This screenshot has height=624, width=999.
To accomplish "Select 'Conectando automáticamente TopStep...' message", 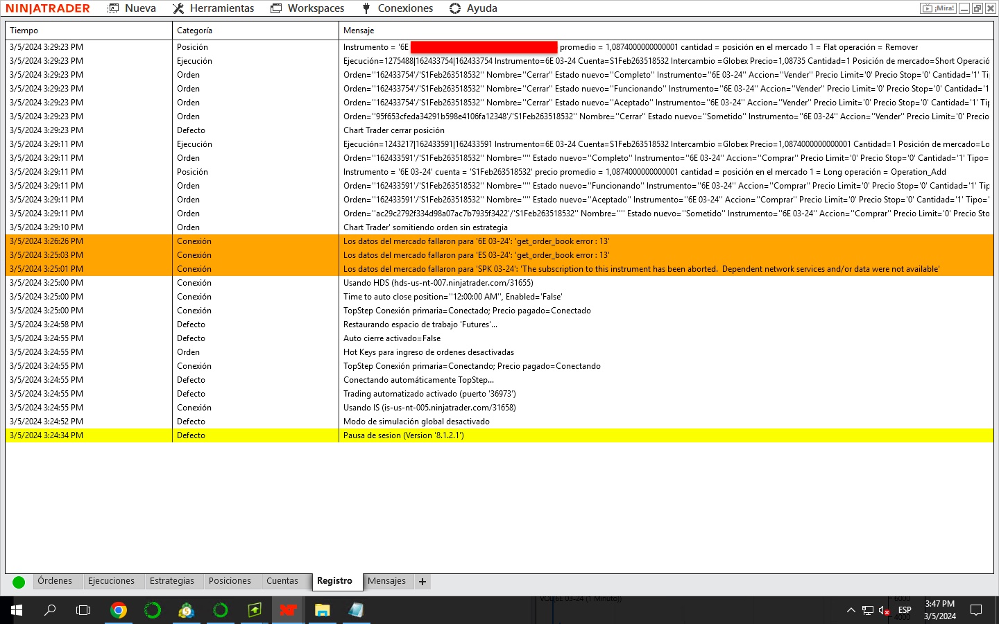I will (x=418, y=380).
